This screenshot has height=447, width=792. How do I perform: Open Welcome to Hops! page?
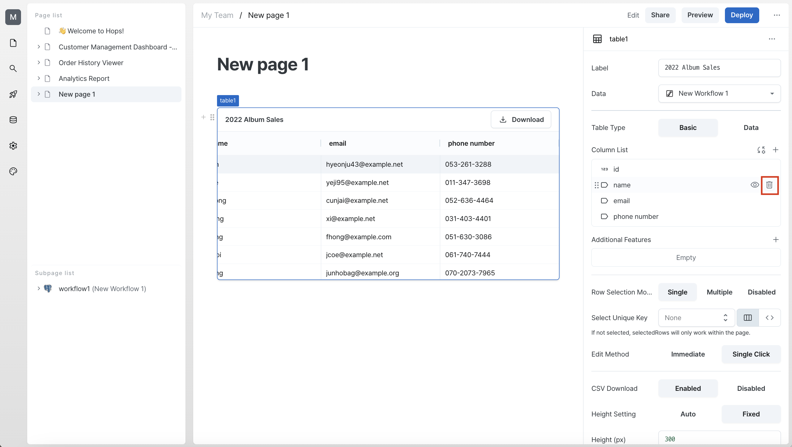click(106, 31)
